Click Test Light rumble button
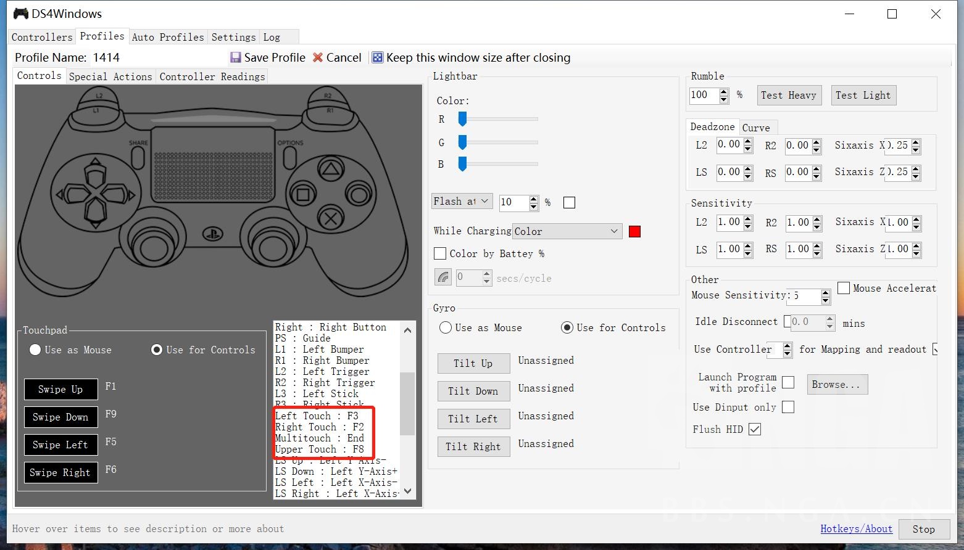Screen dimensions: 964x550 click(863, 95)
